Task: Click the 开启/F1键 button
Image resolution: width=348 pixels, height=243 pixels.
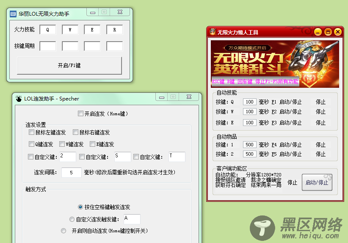Action: (x=69, y=65)
